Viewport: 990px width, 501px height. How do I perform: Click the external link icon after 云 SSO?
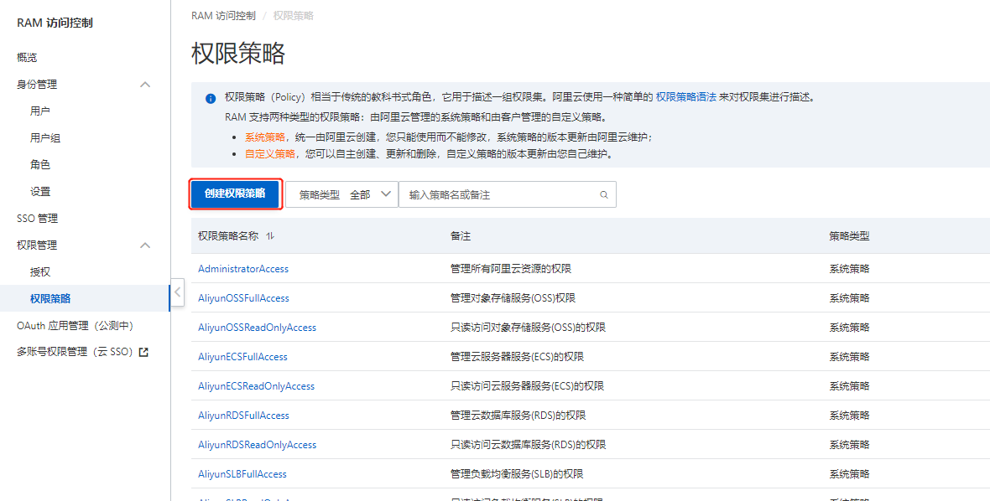pyautogui.click(x=143, y=352)
